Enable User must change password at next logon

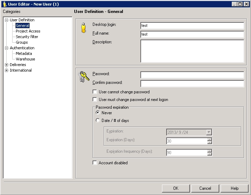point(95,100)
